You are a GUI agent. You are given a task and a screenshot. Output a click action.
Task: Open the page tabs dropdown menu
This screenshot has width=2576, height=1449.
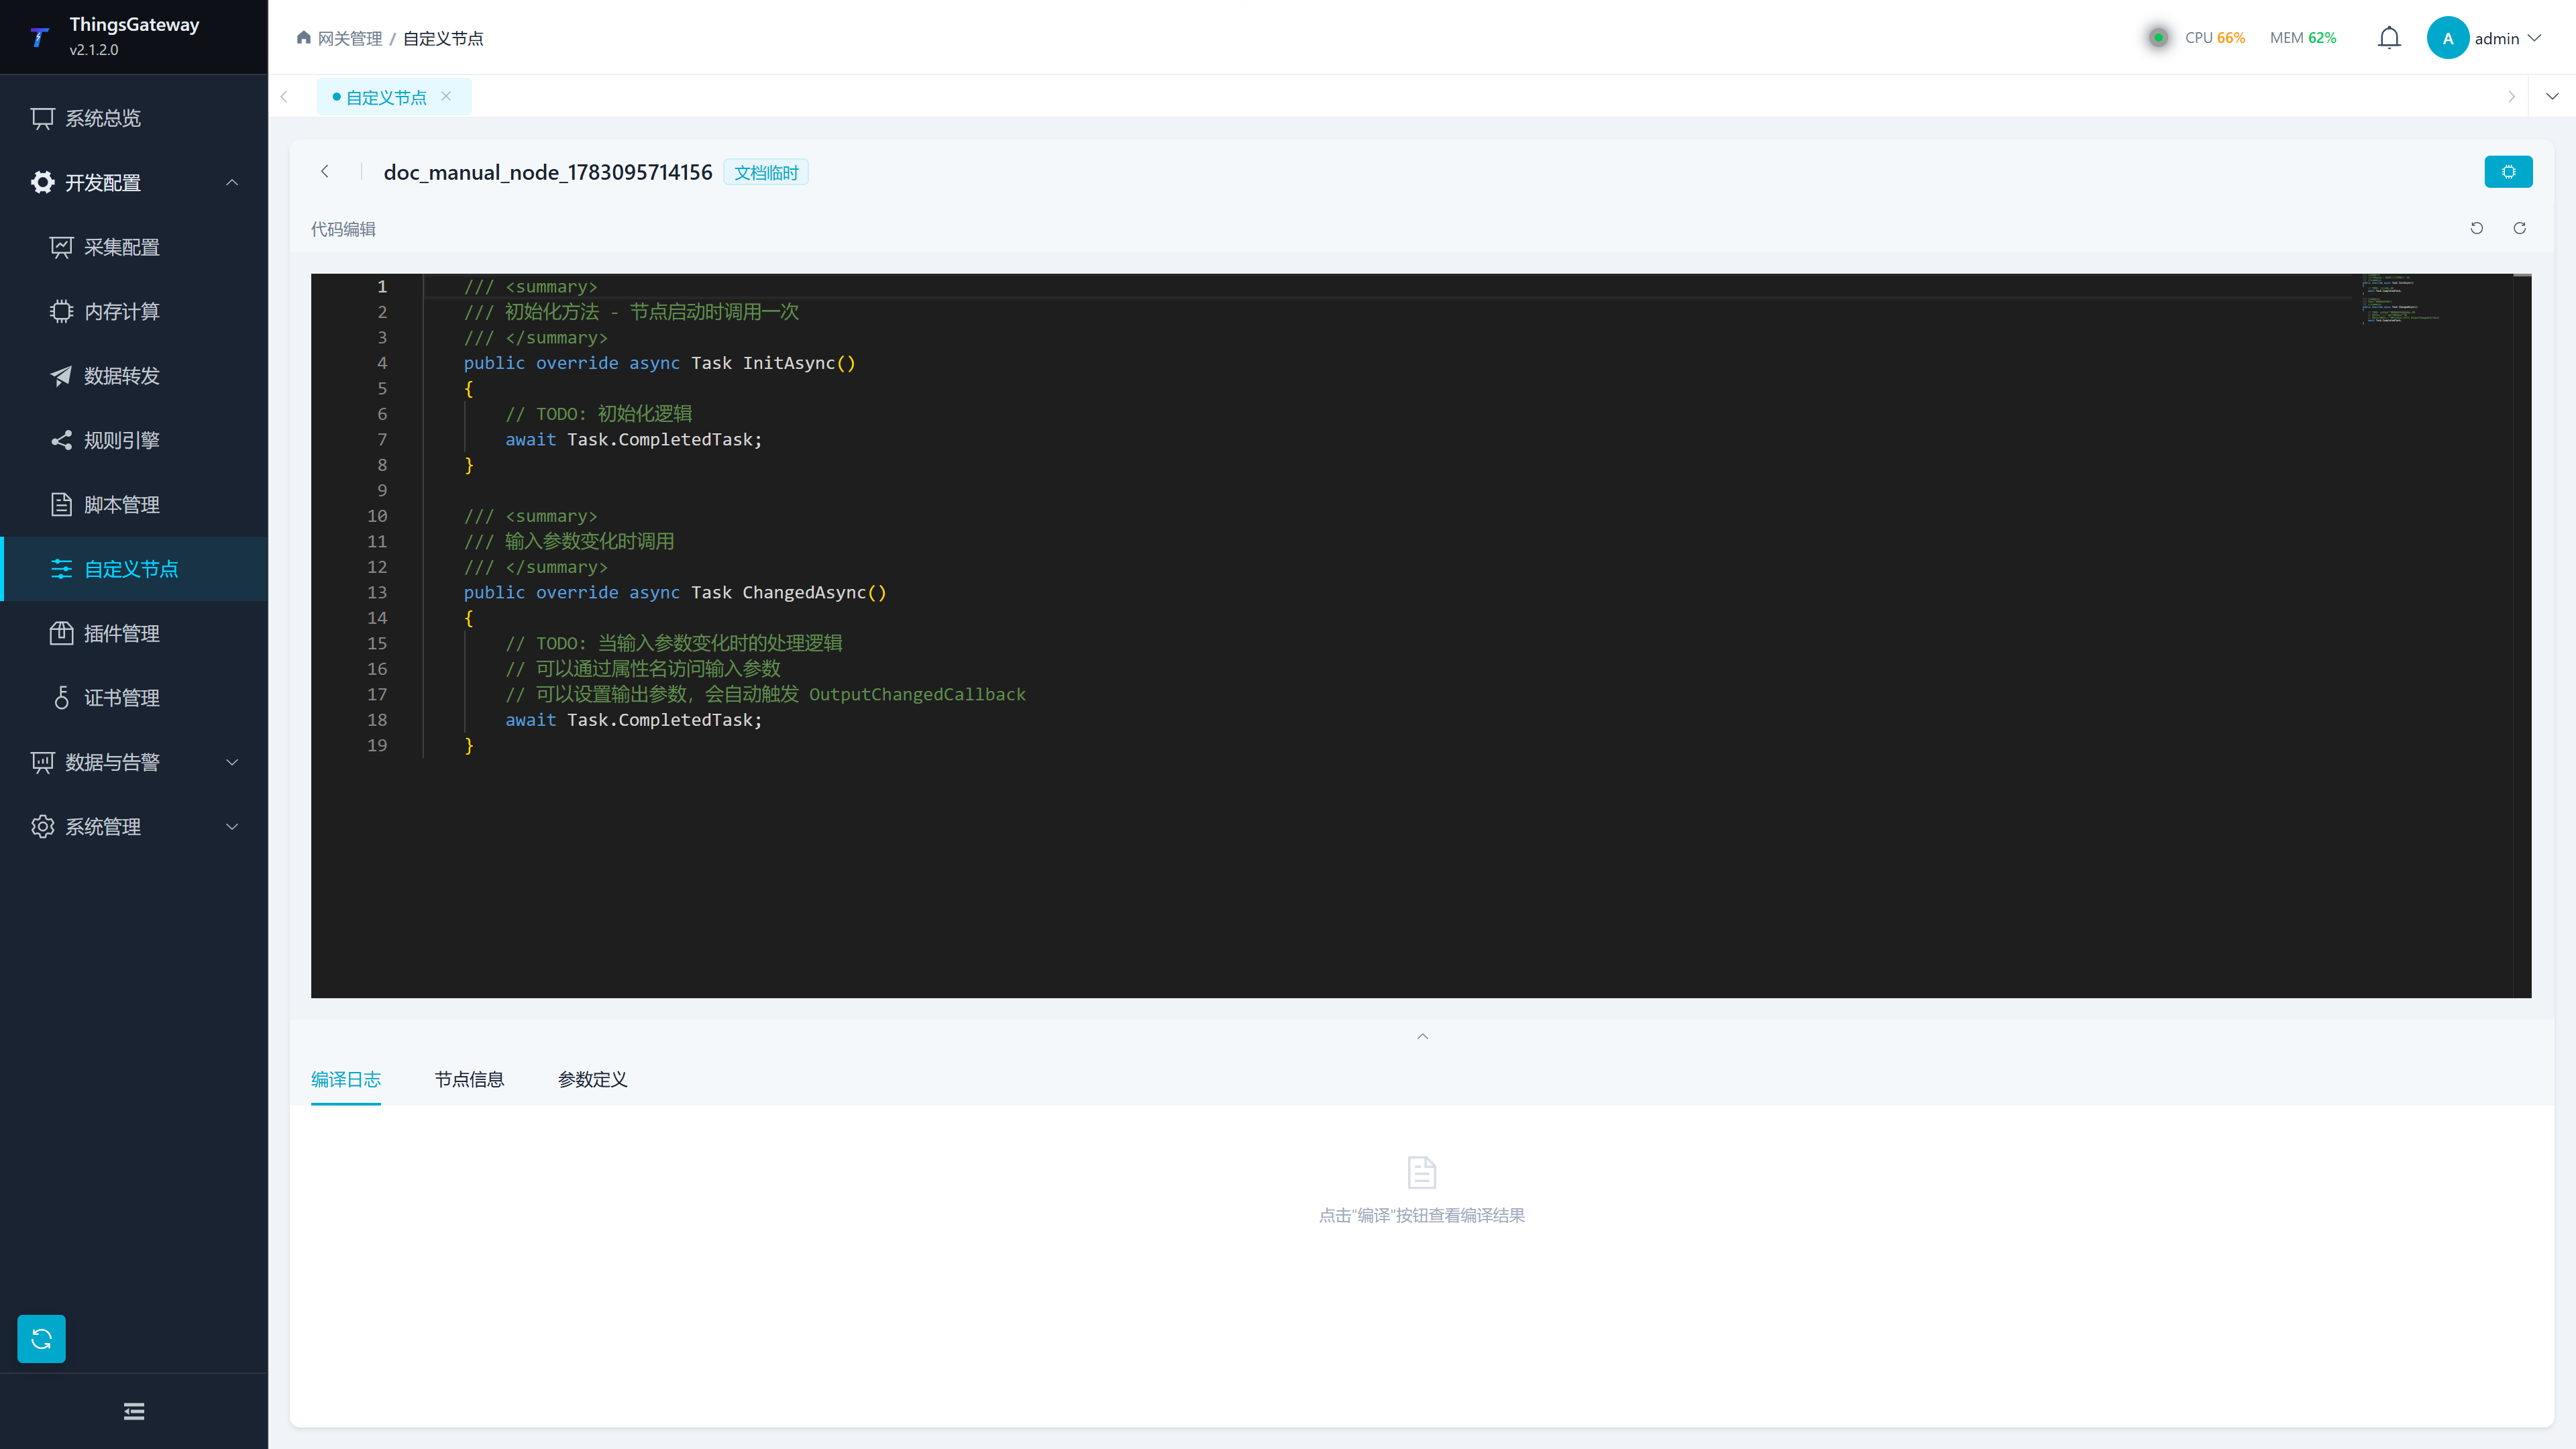pyautogui.click(x=2552, y=96)
